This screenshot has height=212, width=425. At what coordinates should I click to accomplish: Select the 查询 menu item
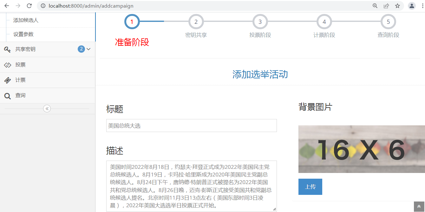click(x=48, y=96)
